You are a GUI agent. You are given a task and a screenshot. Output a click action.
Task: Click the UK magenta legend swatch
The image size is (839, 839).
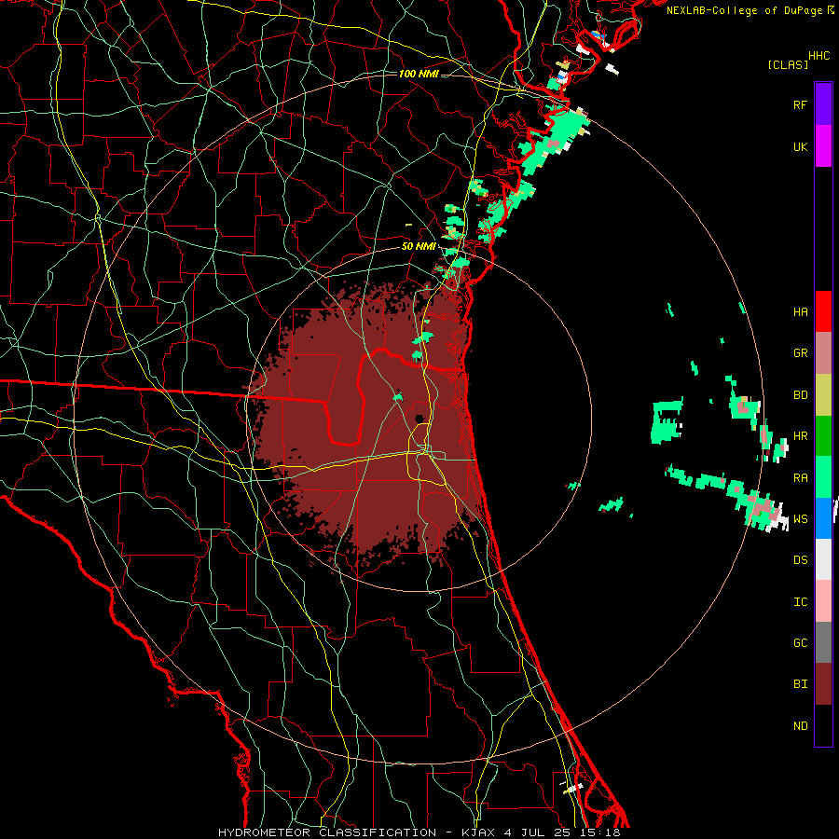(x=823, y=146)
